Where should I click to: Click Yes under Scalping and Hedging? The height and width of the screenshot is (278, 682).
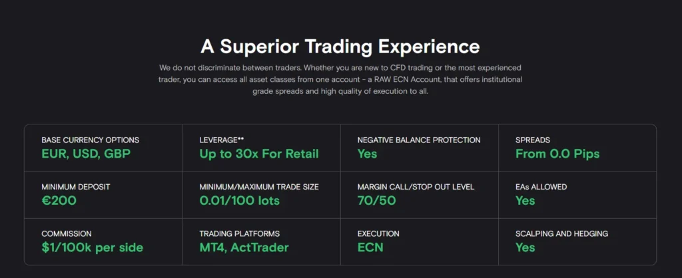[x=525, y=247]
